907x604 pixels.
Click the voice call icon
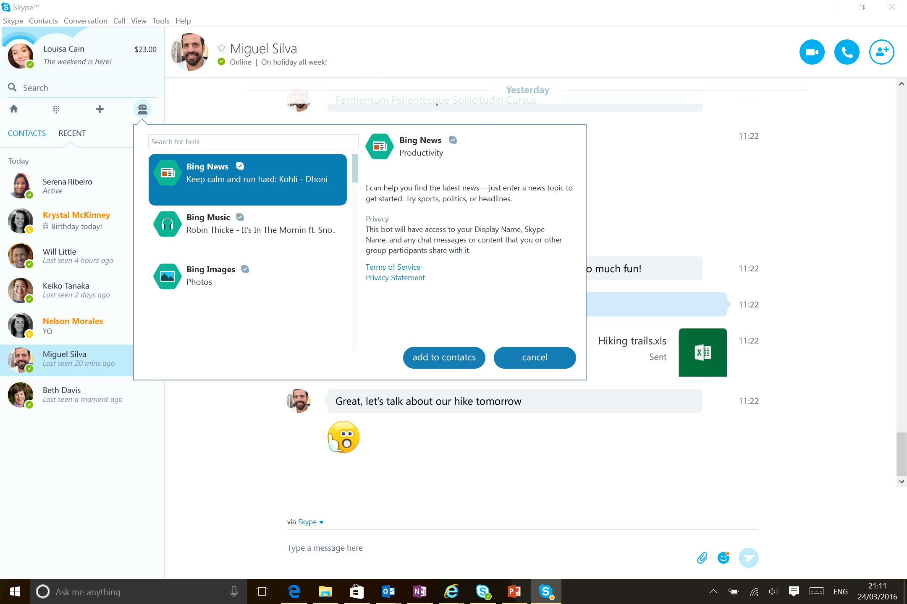(846, 51)
